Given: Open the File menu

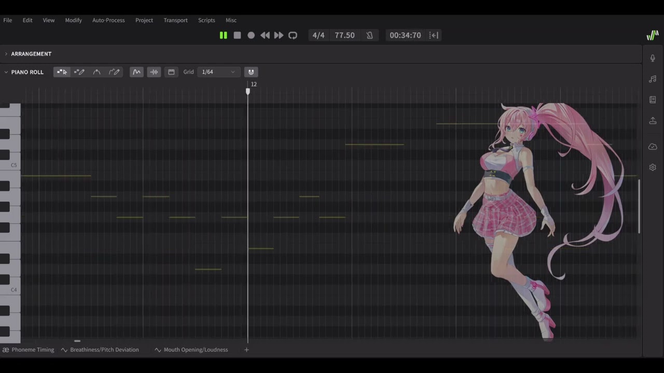Looking at the screenshot, I should coord(8,20).
